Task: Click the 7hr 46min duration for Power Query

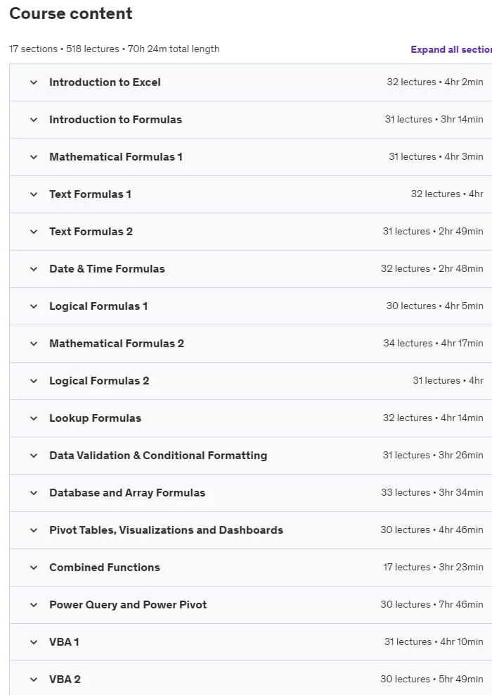Action: tap(461, 605)
